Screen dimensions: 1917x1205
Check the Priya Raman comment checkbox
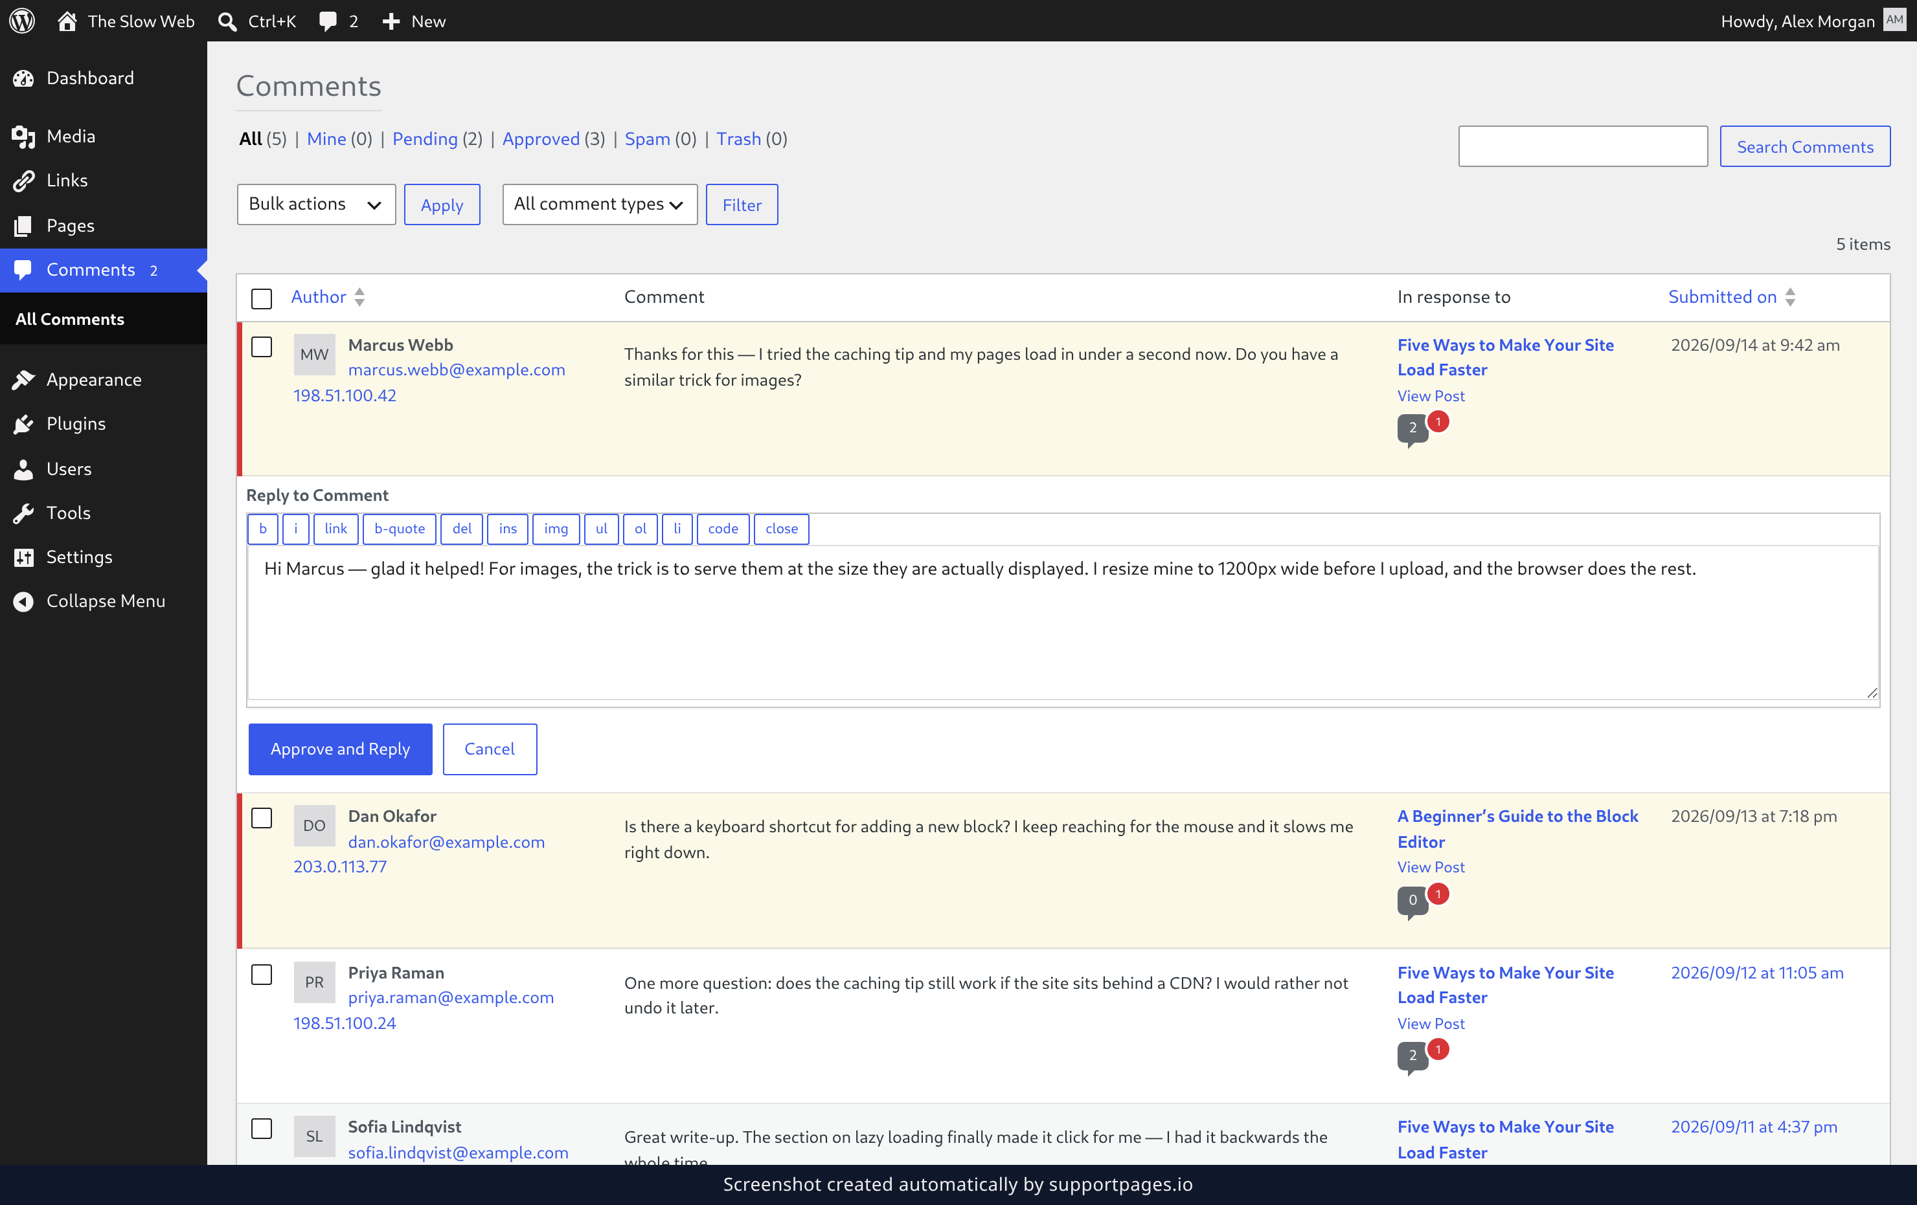point(261,975)
